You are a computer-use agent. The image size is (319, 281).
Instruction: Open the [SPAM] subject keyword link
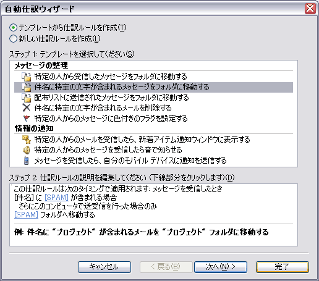pos(56,198)
